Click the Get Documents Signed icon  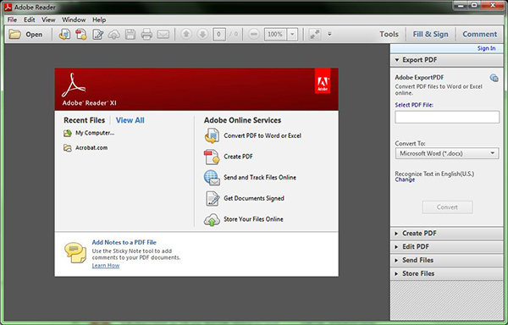[x=213, y=198]
